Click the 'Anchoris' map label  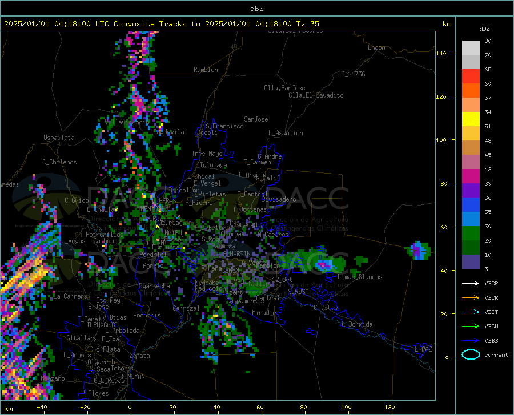(x=147, y=315)
